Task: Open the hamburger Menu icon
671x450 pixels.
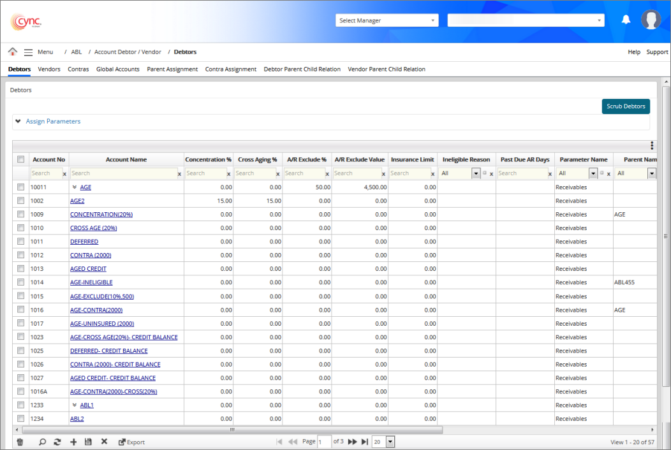Action: [28, 52]
